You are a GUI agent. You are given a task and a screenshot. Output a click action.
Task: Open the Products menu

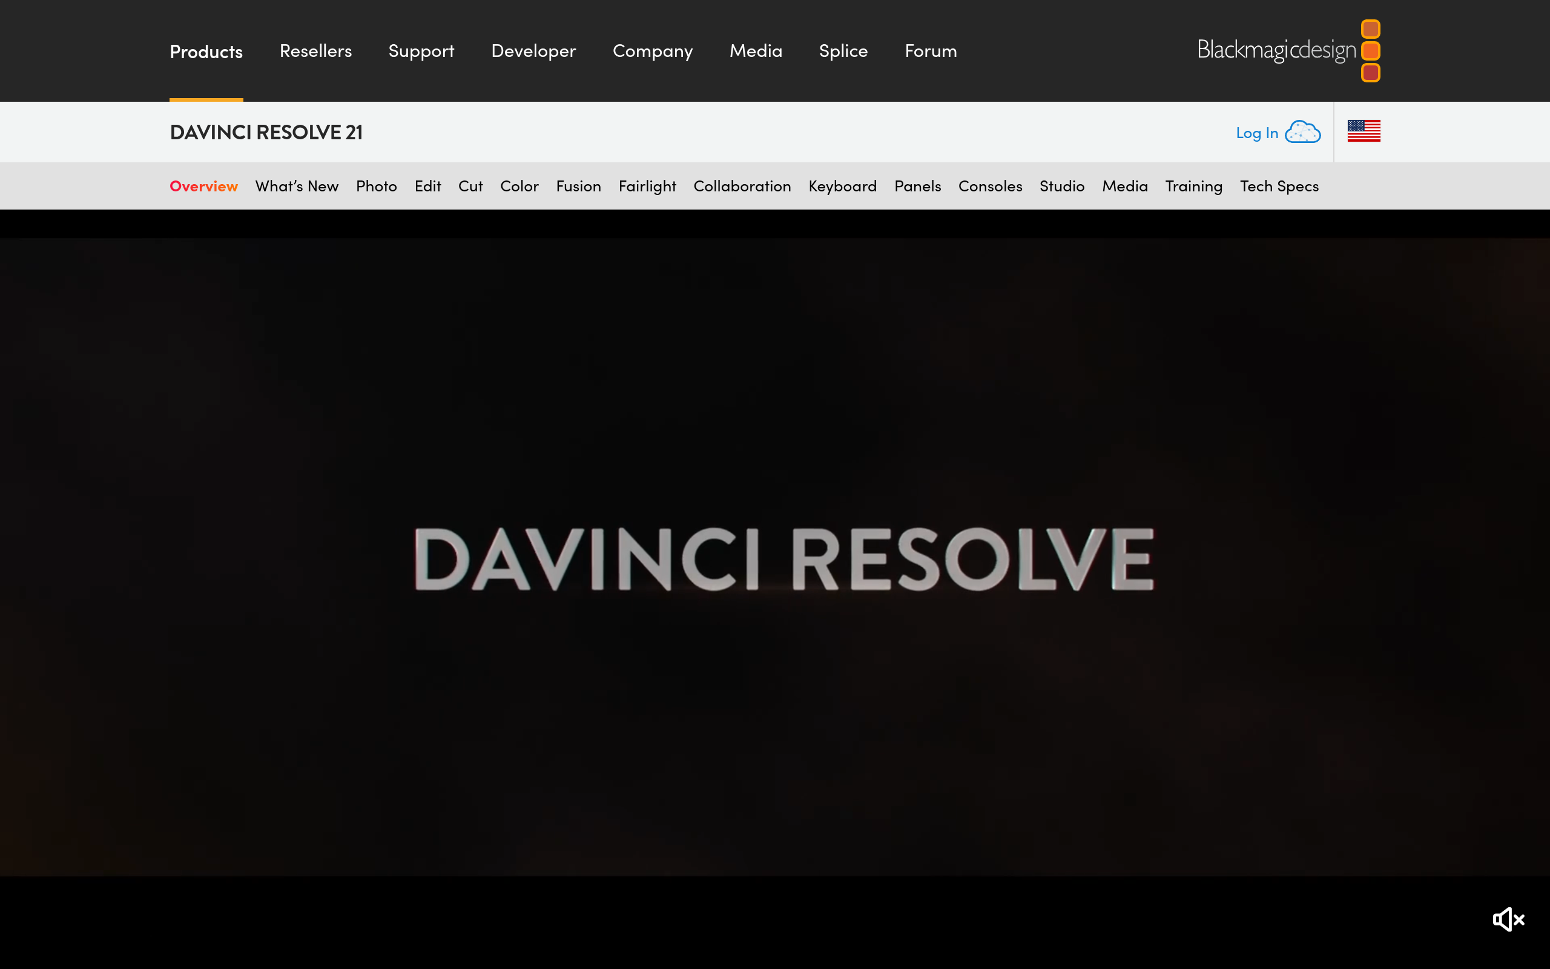(x=206, y=51)
